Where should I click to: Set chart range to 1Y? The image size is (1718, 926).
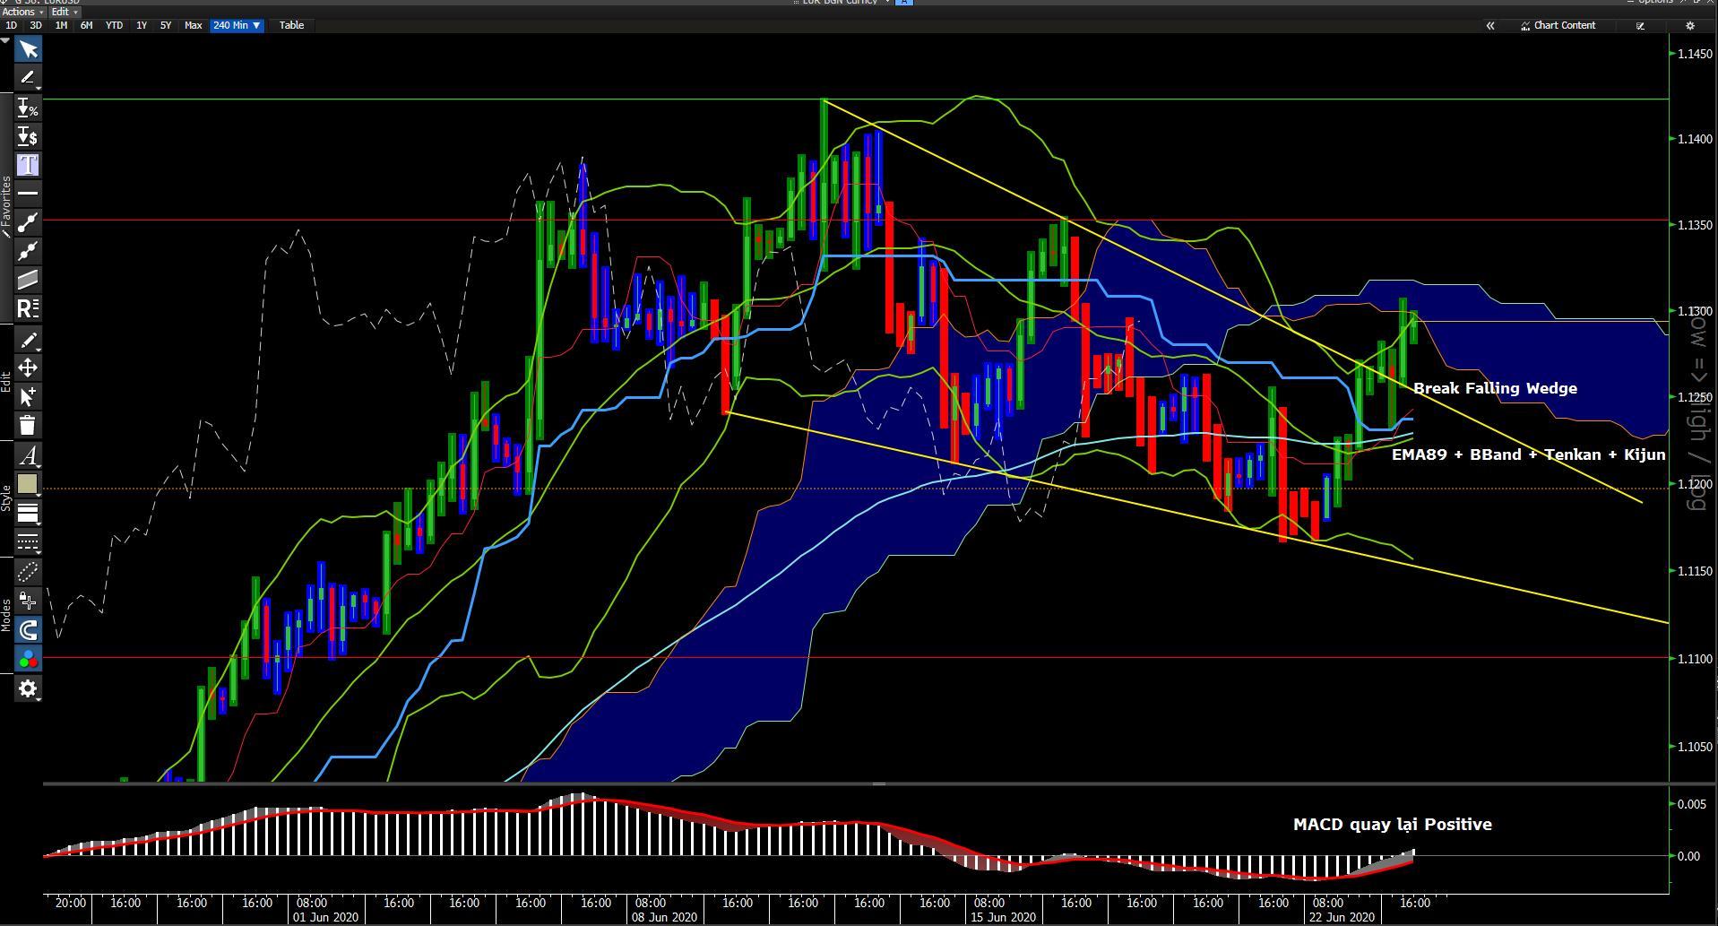click(x=142, y=25)
